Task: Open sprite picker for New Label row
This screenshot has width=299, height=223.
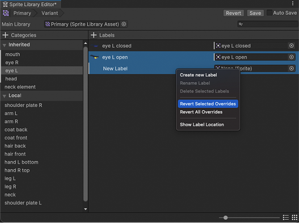Action: 291,69
